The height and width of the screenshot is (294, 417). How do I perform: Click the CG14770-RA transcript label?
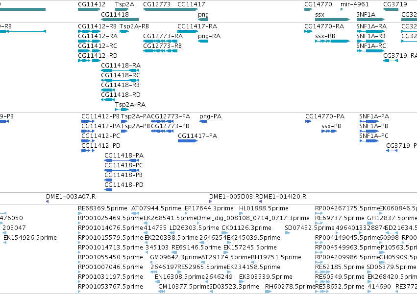324,26
